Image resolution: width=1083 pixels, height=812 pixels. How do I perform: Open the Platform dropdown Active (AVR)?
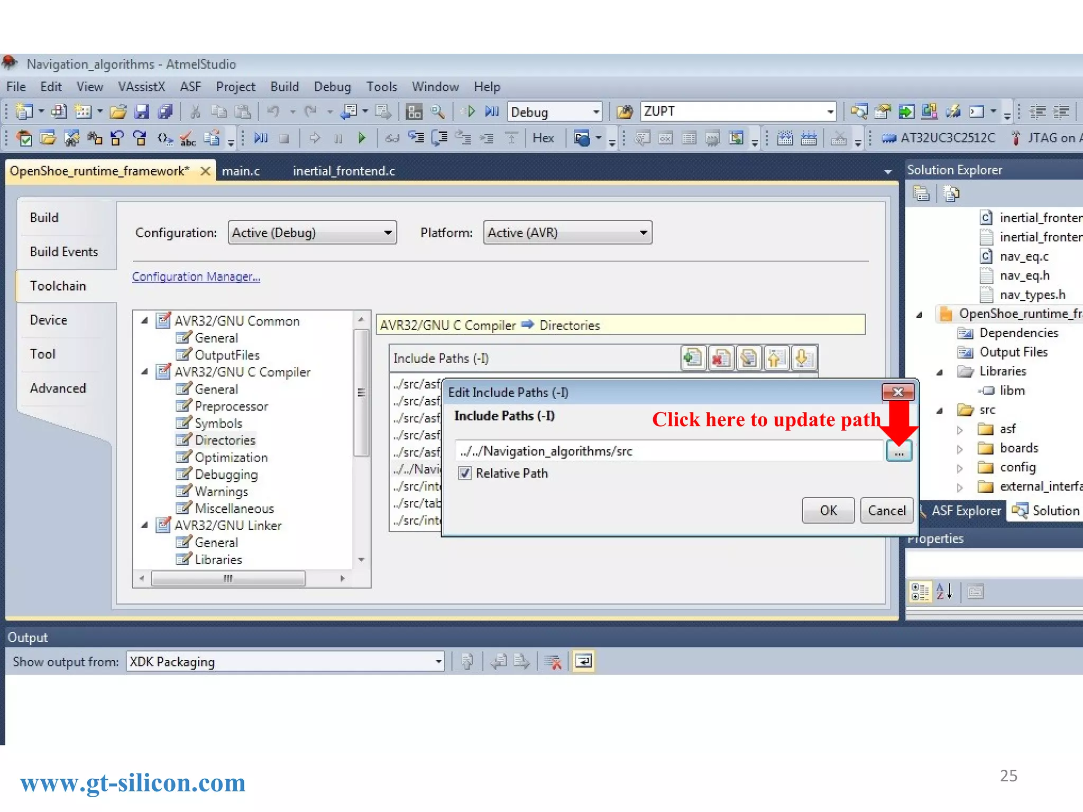(x=567, y=233)
